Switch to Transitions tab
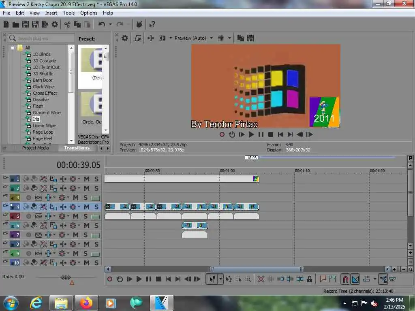 (77, 148)
